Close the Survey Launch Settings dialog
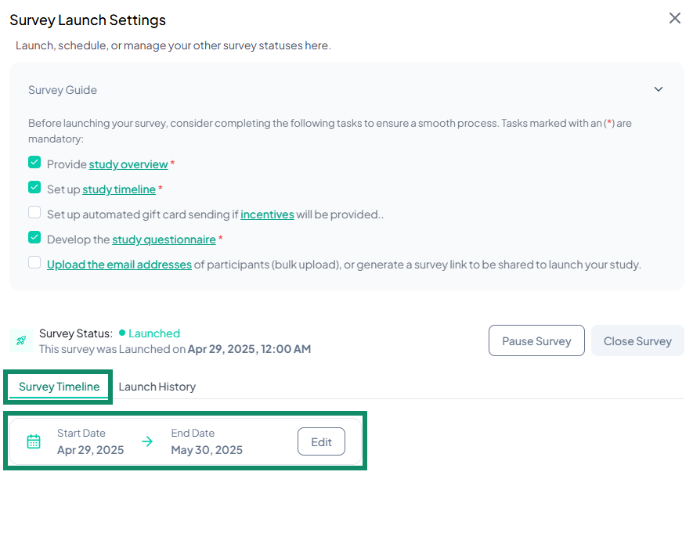 pos(674,18)
